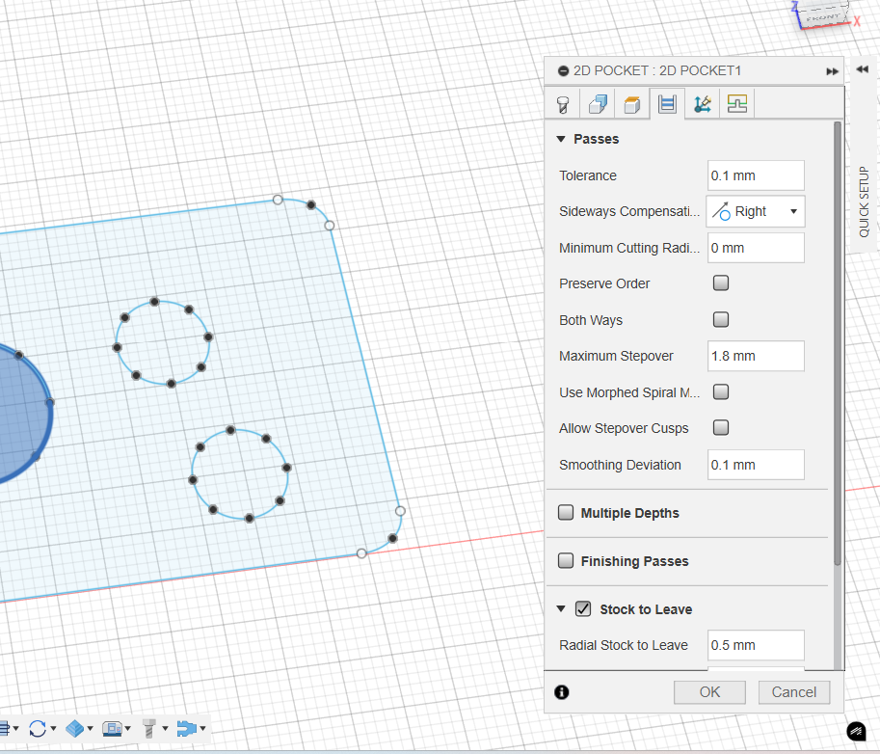880x754 pixels.
Task: Enable the Multiple Depths checkbox
Action: click(x=566, y=513)
